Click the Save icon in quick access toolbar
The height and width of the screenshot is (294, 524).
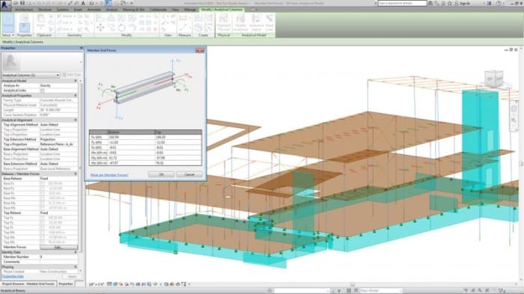22,3
